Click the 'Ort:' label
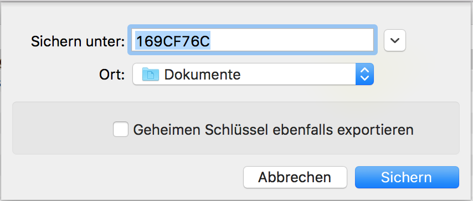This screenshot has width=473, height=201. click(x=112, y=75)
